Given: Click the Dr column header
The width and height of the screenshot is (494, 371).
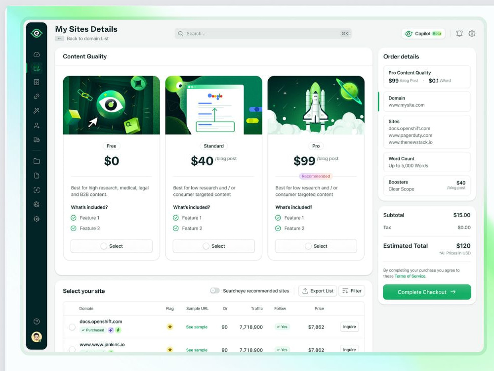Looking at the screenshot, I should click(x=225, y=309).
